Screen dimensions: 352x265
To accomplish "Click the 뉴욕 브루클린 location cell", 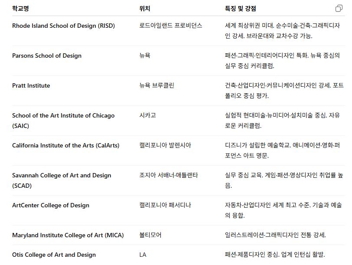I will pyautogui.click(x=156, y=85).
